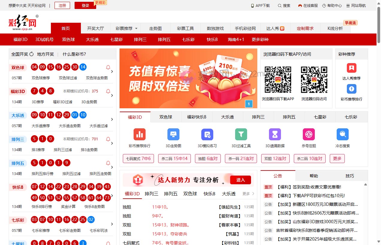Switch to the 双色球 tab in tools panel
This screenshot has height=245, width=381.
click(x=166, y=117)
